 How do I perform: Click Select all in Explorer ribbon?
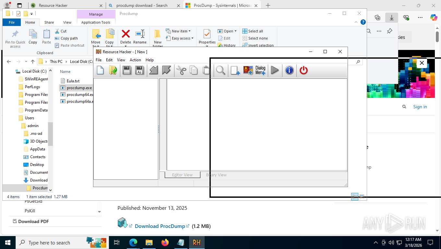click(253, 31)
